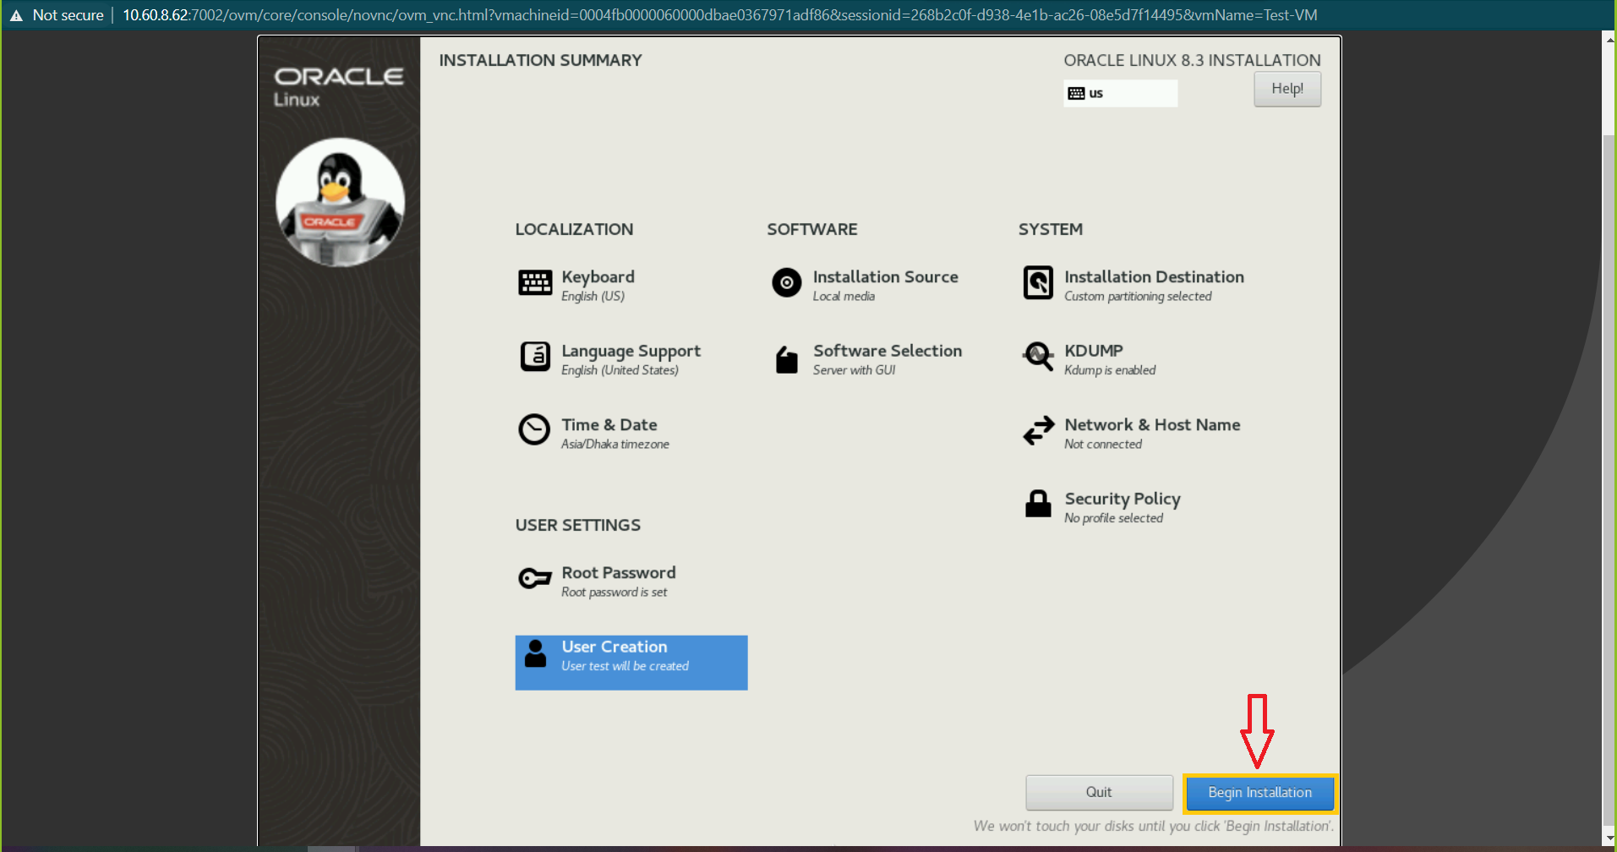Screen dimensions: 1617x852
Task: Click 'Kdump is enabled' text
Action: [1109, 370]
